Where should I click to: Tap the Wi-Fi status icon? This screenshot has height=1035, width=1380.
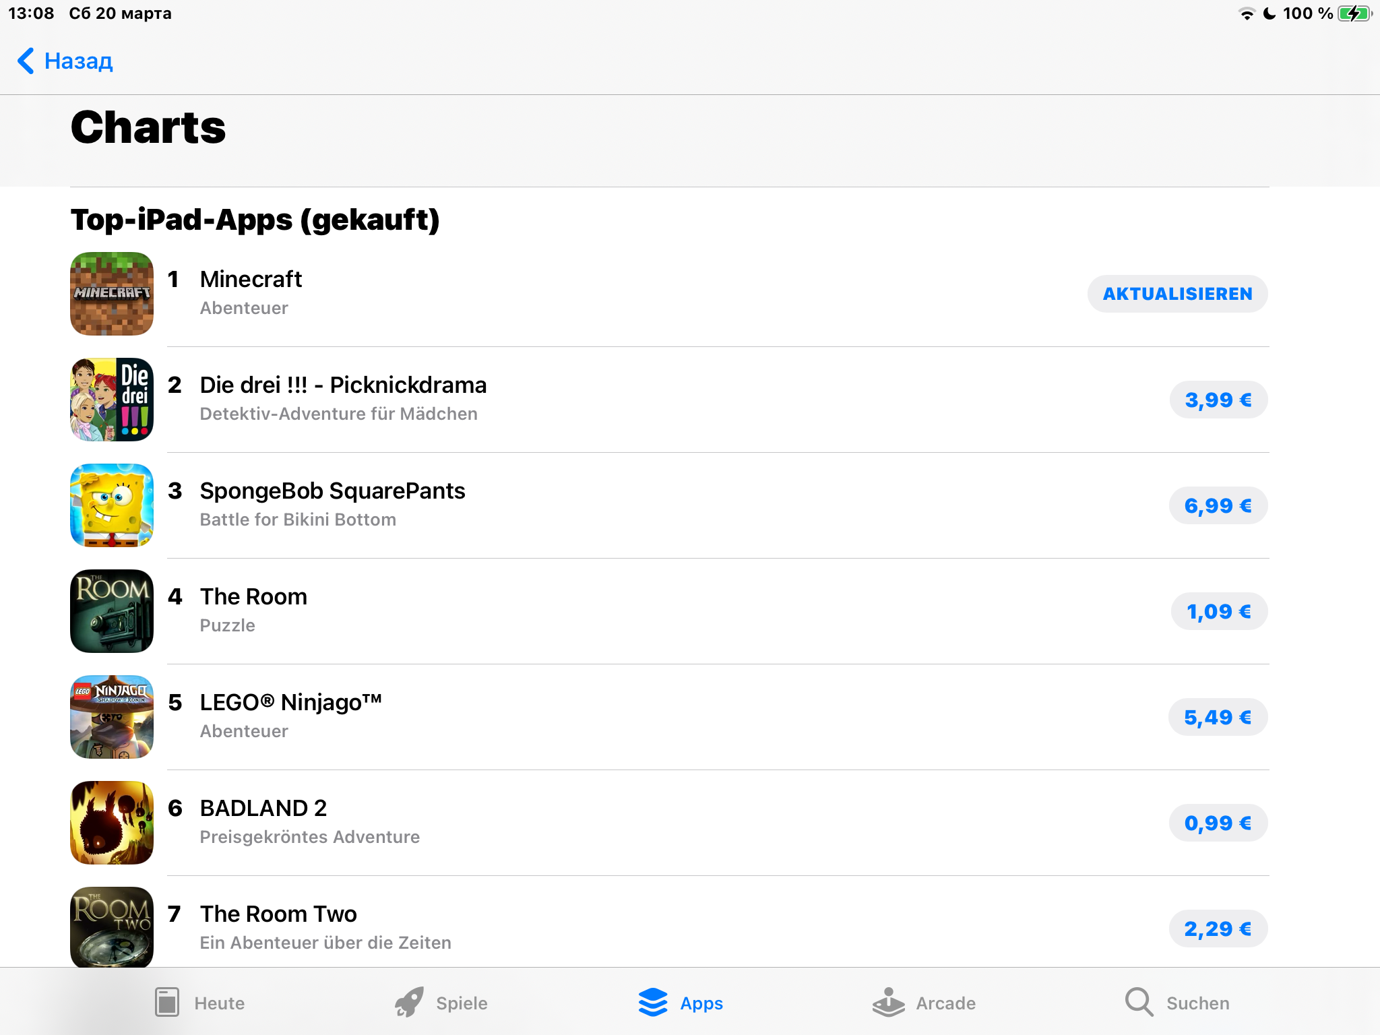(1247, 13)
